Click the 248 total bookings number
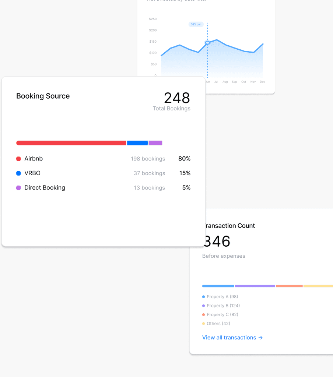Viewport: 333px width, 377px height. click(177, 98)
